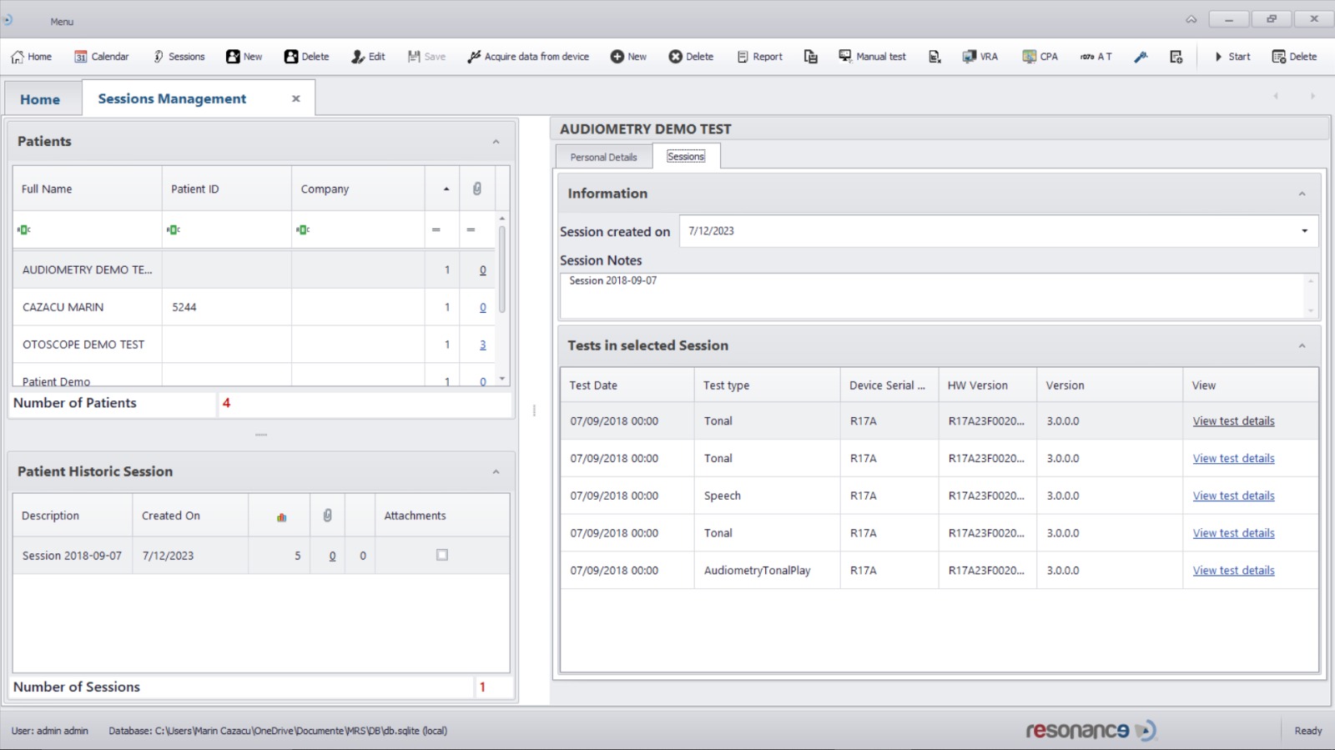
Task: Click paperclip column header in Historic Session
Action: point(328,516)
